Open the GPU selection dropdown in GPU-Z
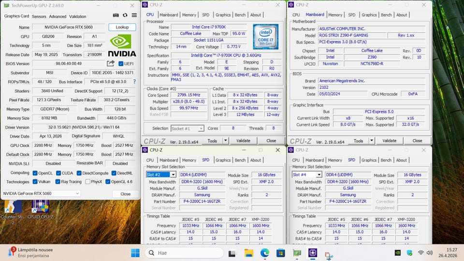The height and width of the screenshot is (261, 464). tap(76, 193)
